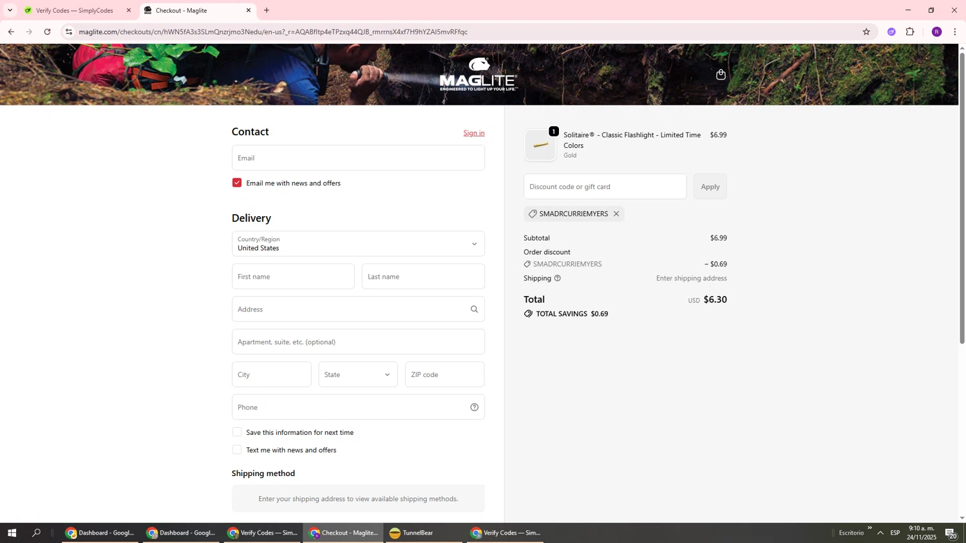This screenshot has width=966, height=543.
Task: Open Chrome three-dot menu
Action: (954, 32)
